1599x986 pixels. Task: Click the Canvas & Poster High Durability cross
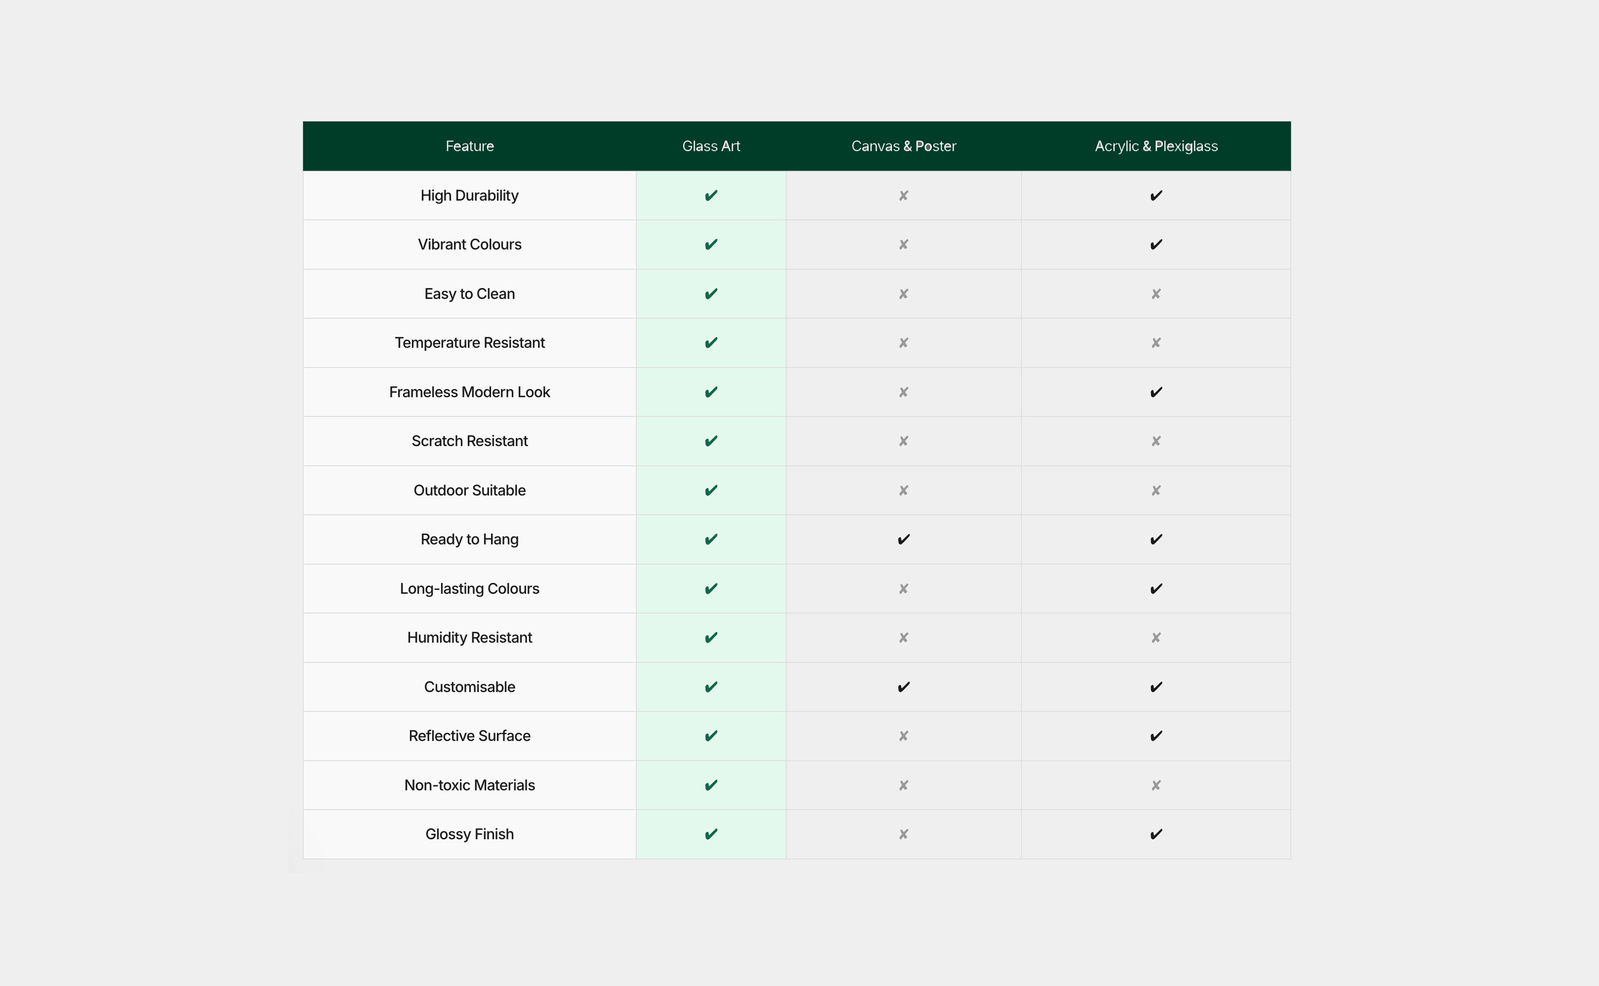(903, 196)
